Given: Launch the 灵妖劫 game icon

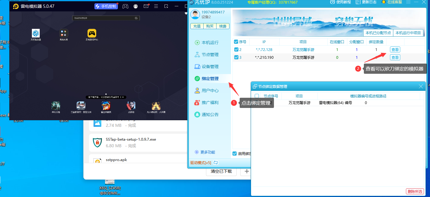Looking at the screenshot, I should (131, 105).
